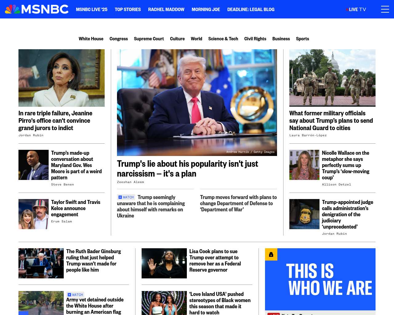The image size is (394, 315).
Task: Select the Supreme Court tab
Action: 149,39
